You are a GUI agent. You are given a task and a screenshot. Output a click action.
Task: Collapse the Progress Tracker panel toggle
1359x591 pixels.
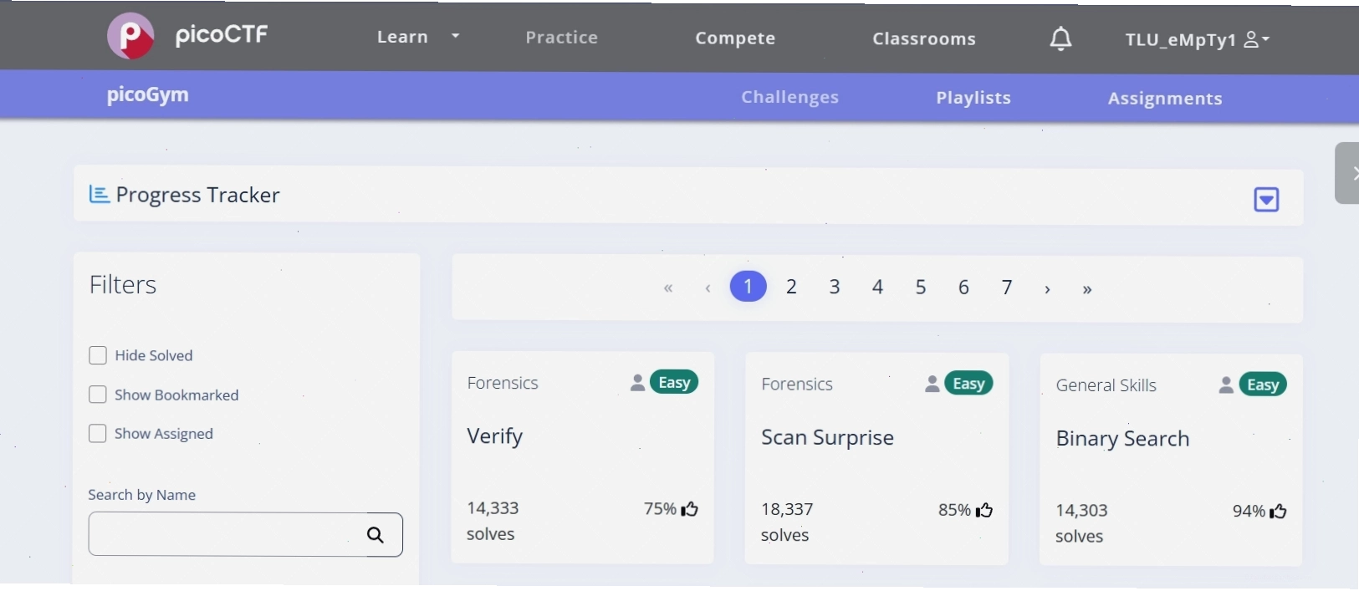[1266, 200]
